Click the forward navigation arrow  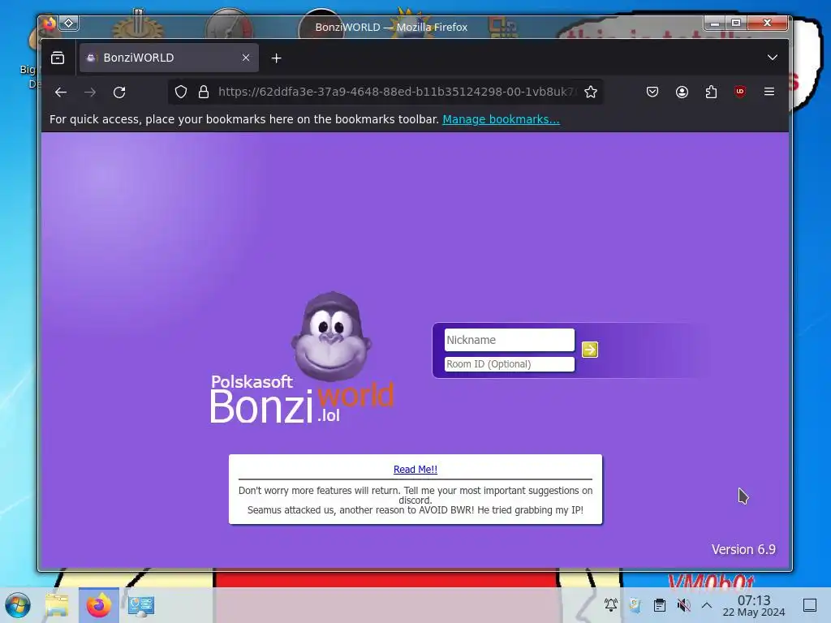(90, 92)
